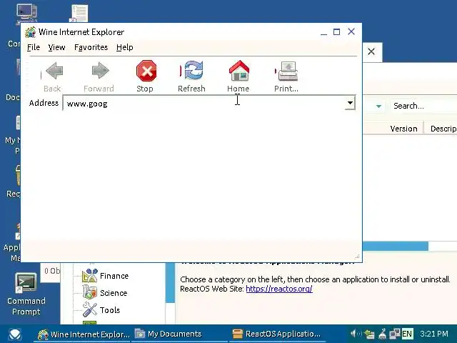Screen dimensions: 457x343
Task: Click the taskbar clock showing 3:21 PM
Action: (x=434, y=334)
